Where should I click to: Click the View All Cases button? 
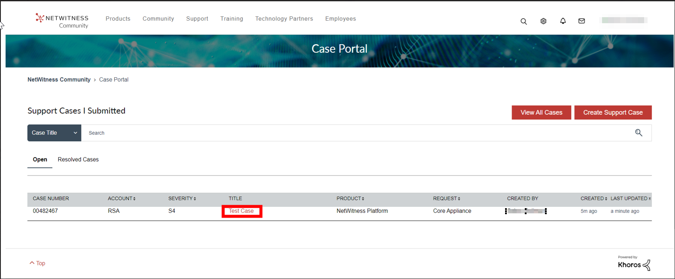541,112
